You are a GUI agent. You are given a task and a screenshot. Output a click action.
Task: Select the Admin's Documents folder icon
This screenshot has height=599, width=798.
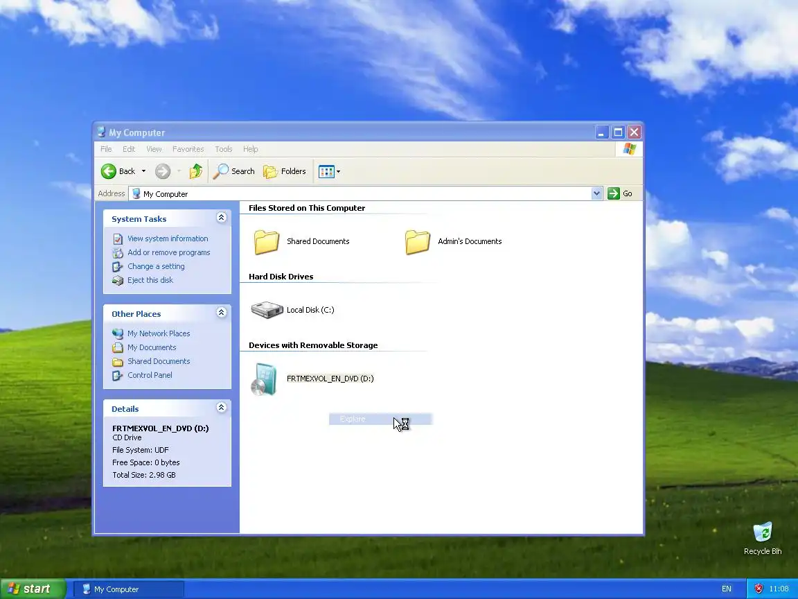coord(418,241)
